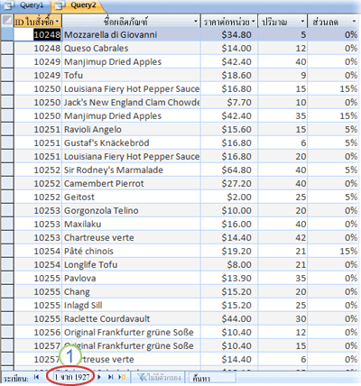Screen dimensions: 361x386
Task: Select the quantity column header
Action: point(282,22)
